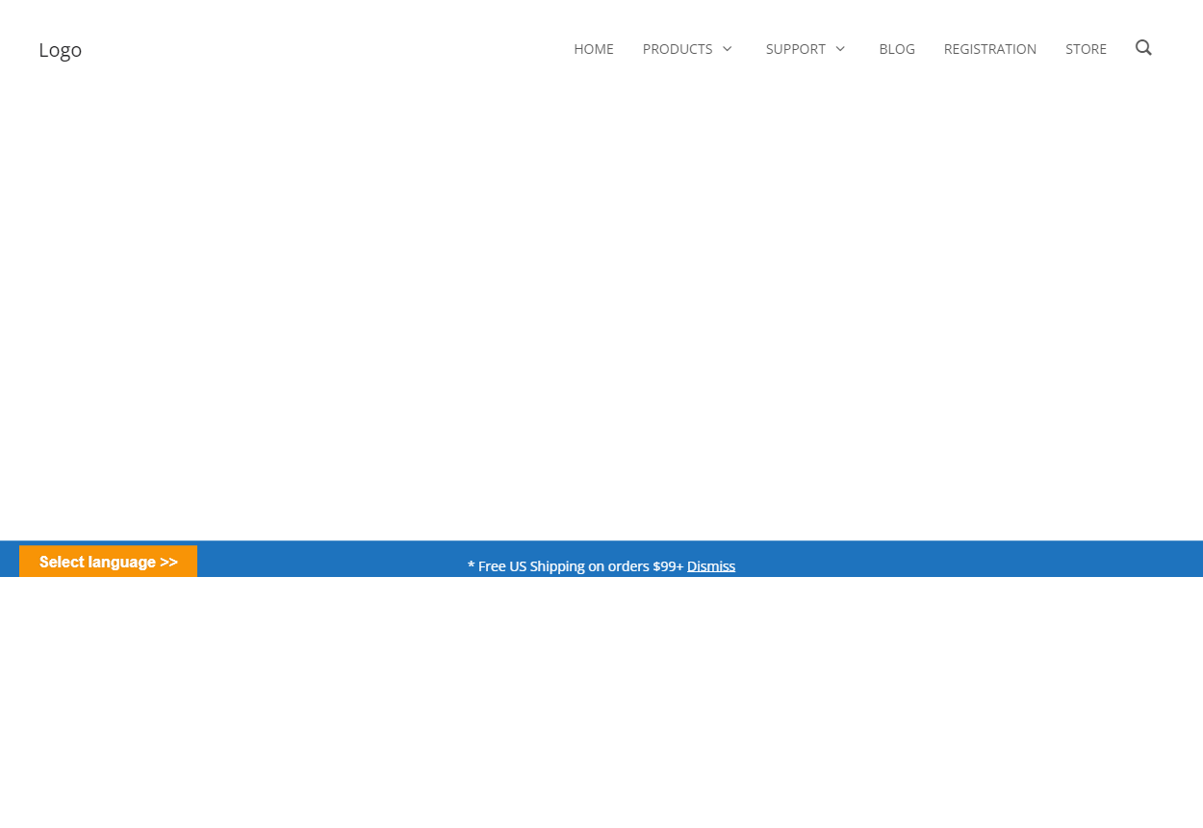Dismiss the free shipping notice
The image size is (1203, 828).
click(711, 566)
